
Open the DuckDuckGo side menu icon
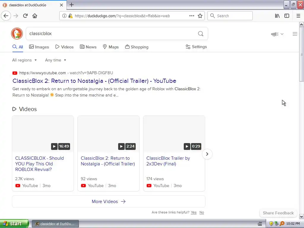click(x=295, y=34)
